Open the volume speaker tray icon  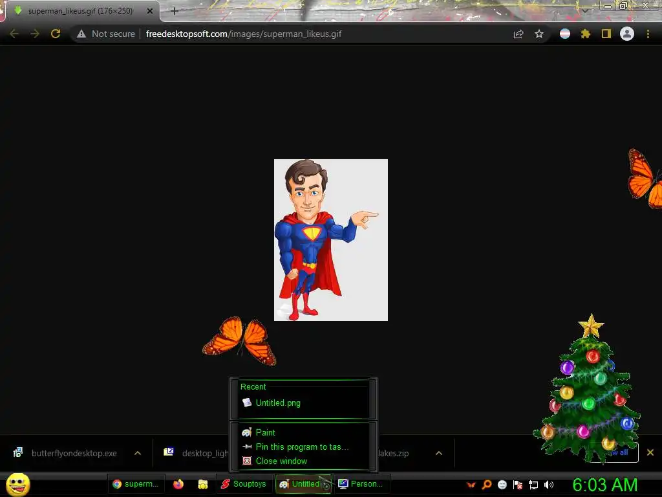point(548,485)
